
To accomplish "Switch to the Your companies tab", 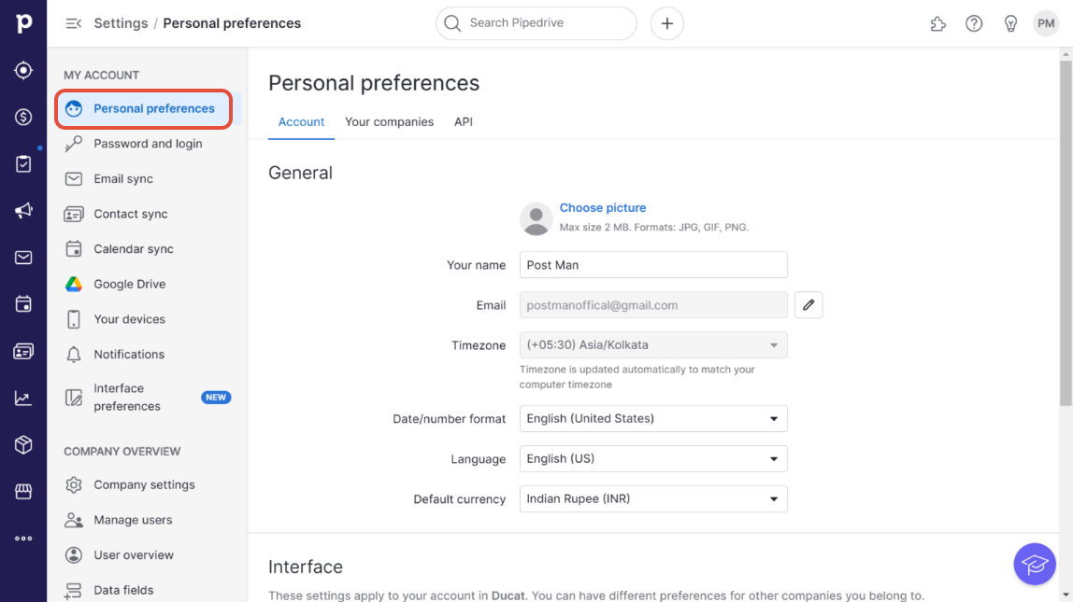I will click(x=389, y=122).
